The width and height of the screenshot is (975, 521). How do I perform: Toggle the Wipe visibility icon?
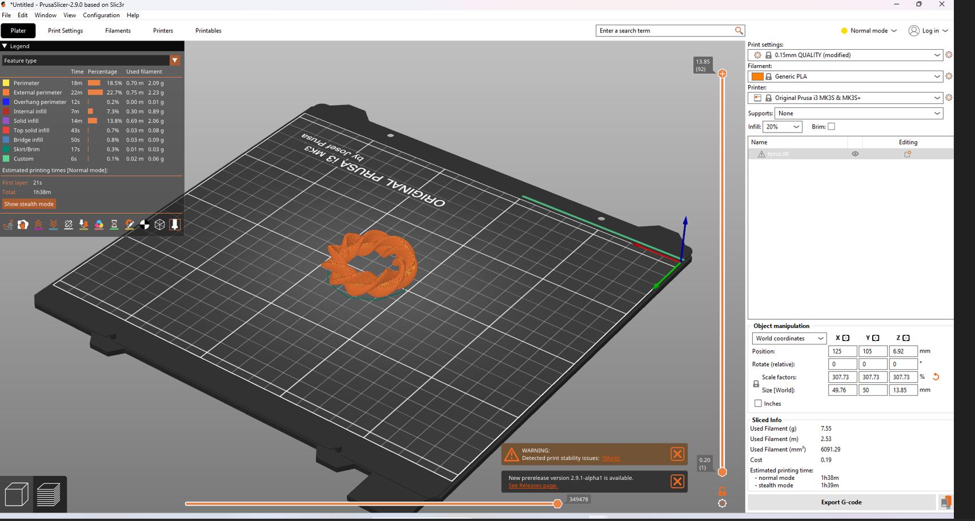23,225
